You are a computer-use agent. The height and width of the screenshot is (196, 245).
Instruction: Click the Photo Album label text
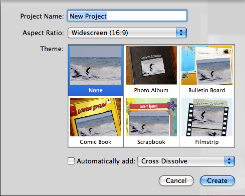[x=151, y=90]
